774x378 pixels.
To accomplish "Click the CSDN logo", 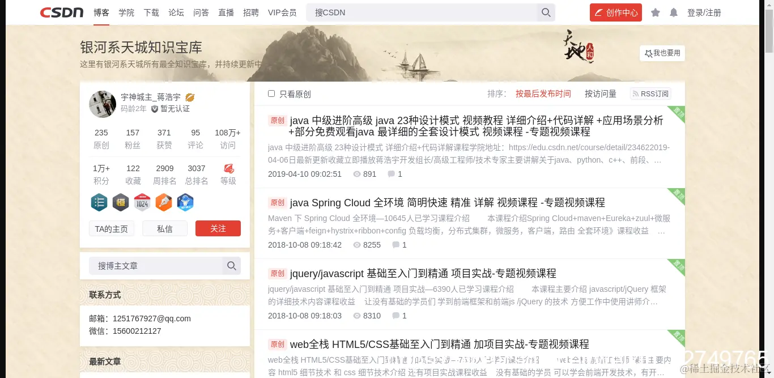I will pyautogui.click(x=62, y=12).
